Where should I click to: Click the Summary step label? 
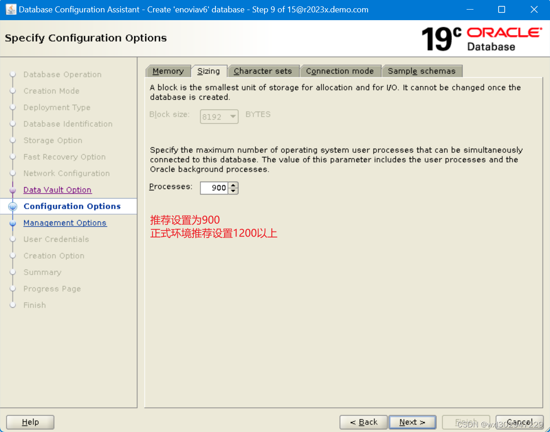tap(42, 272)
